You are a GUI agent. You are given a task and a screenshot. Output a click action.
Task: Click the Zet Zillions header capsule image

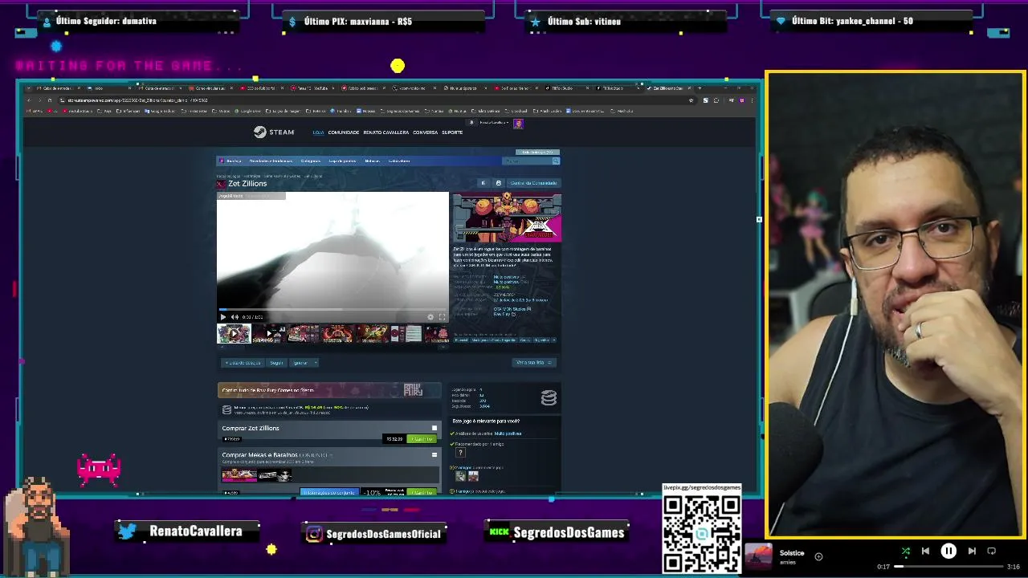coord(506,218)
